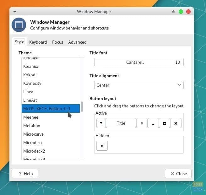The width and height of the screenshot is (206, 195).
Task: Select the Microdeck2 theme
Action: [51, 151]
